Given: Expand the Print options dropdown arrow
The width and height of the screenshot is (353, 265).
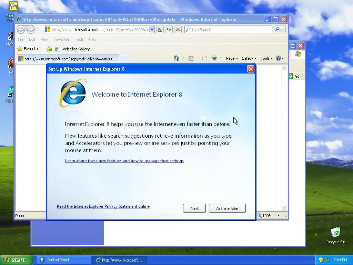Looking at the screenshot, I should (221, 58).
